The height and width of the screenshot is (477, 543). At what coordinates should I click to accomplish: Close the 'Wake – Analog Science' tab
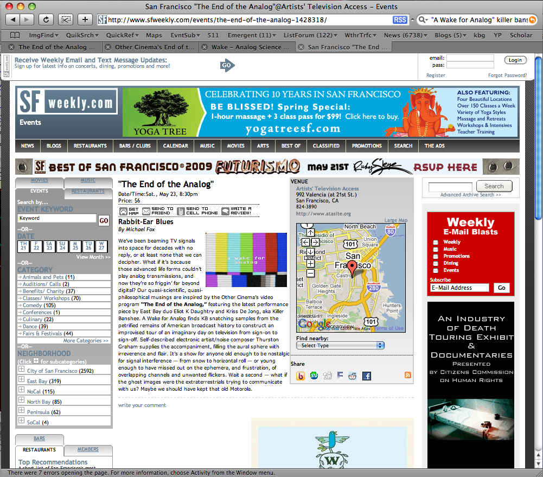coord(205,47)
